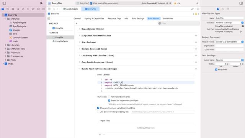Expand Link Binary With Libraries phase

point(79,56)
